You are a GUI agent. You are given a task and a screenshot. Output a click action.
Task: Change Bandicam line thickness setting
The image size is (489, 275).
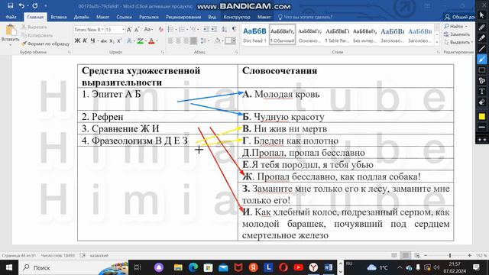point(482,128)
